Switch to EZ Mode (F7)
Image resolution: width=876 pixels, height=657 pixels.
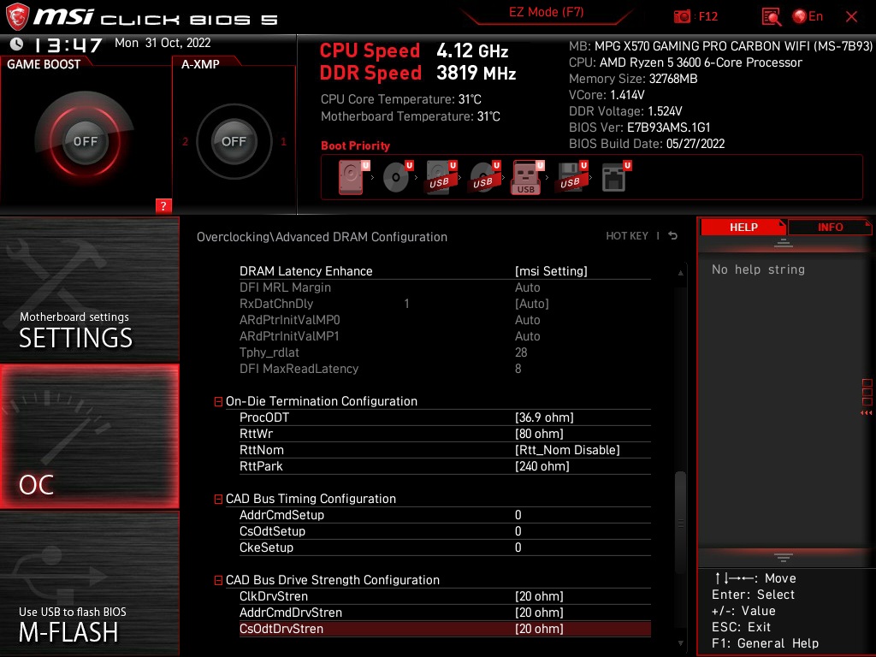[546, 12]
